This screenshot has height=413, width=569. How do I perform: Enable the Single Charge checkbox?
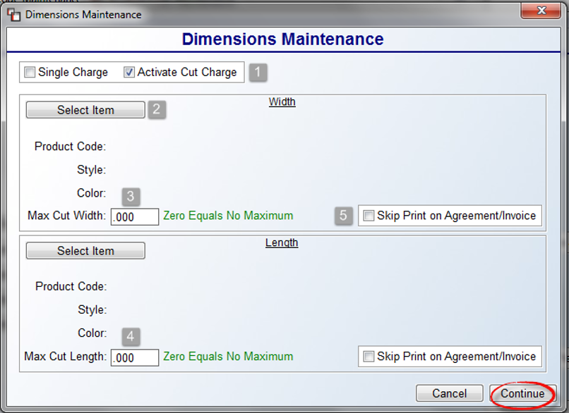30,72
